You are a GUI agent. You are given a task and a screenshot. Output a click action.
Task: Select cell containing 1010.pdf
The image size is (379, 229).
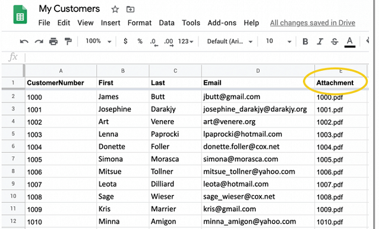click(341, 221)
